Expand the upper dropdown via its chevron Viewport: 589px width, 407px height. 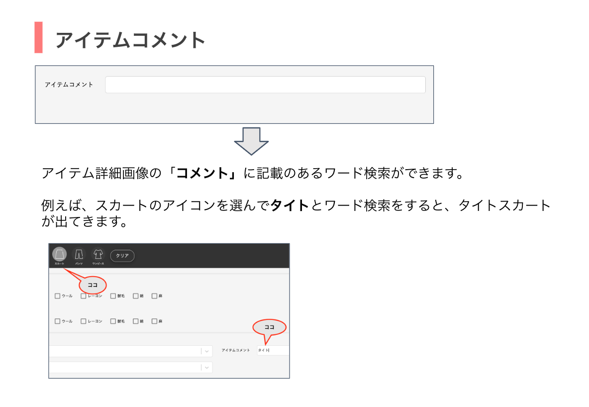[207, 351]
